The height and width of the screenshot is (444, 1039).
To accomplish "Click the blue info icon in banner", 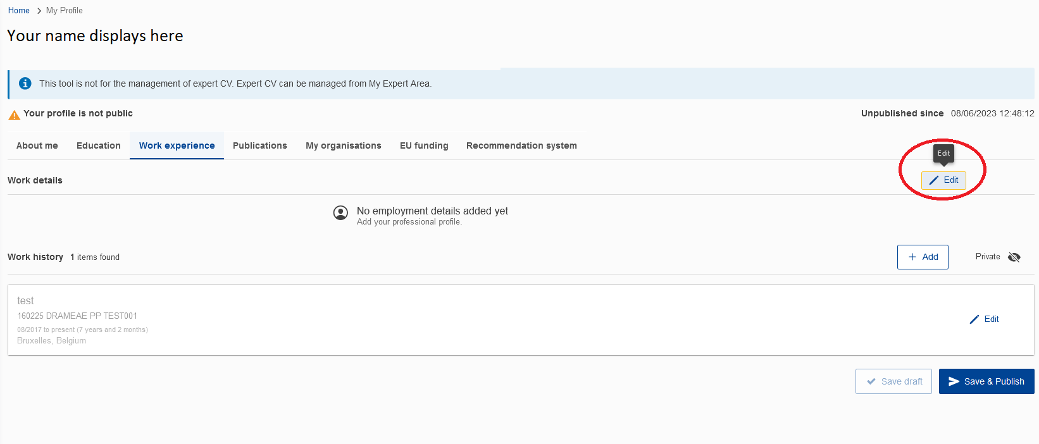I will pos(25,83).
